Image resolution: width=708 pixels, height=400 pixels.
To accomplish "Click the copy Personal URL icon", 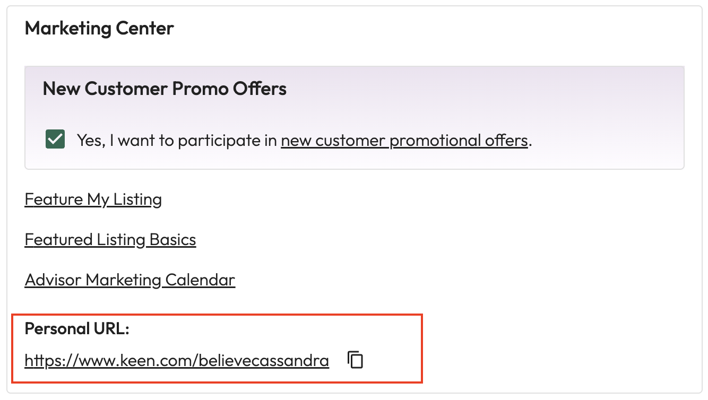I will point(355,360).
